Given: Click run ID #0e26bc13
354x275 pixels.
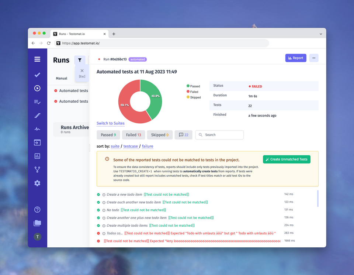Looking at the screenshot, I should [118, 59].
